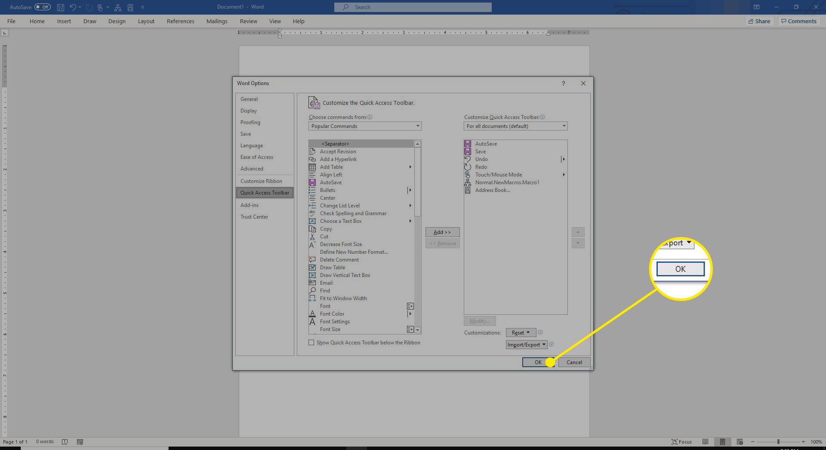
Task: Click the dialog Help question mark
Action: pyautogui.click(x=563, y=83)
